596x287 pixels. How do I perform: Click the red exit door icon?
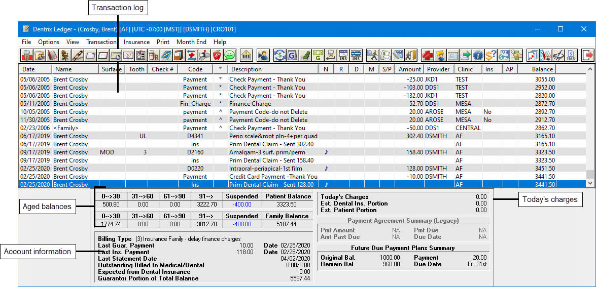587,55
